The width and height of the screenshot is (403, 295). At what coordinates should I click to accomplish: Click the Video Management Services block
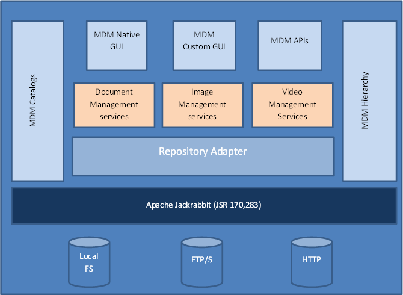(x=292, y=105)
